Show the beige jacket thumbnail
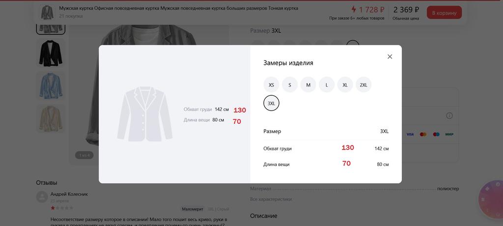Viewport: 503px width, 226px height. (51, 118)
